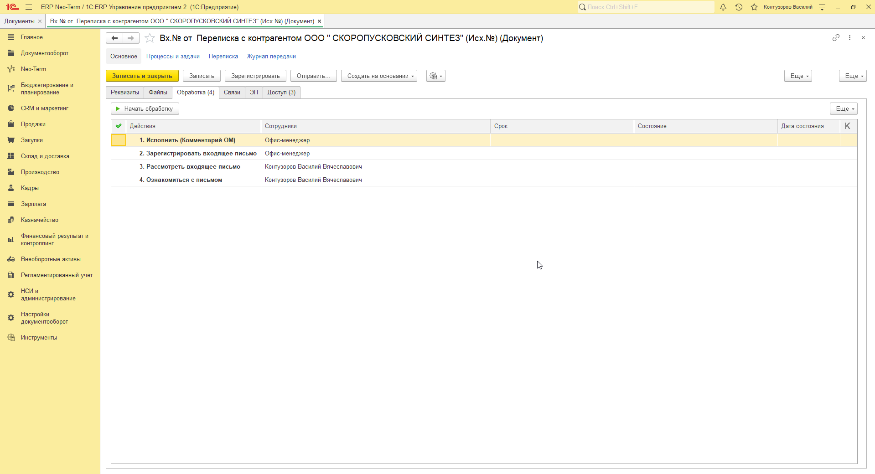Open three-dot document options menu
Image resolution: width=875 pixels, height=474 pixels.
point(849,38)
